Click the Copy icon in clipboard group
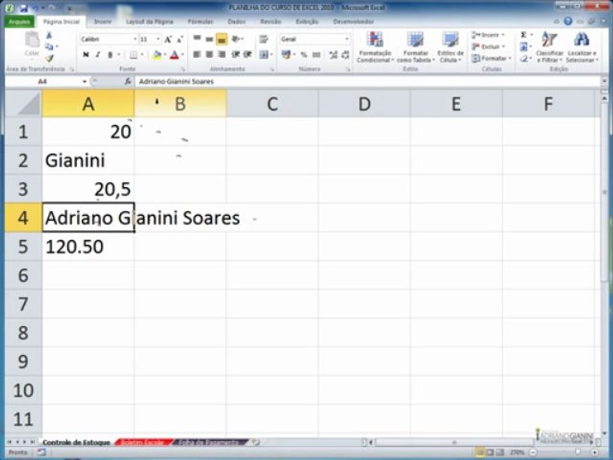This screenshot has height=460, width=613. coord(49,47)
